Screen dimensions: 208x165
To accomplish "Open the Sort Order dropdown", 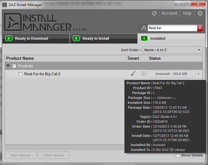I will 172,50.
